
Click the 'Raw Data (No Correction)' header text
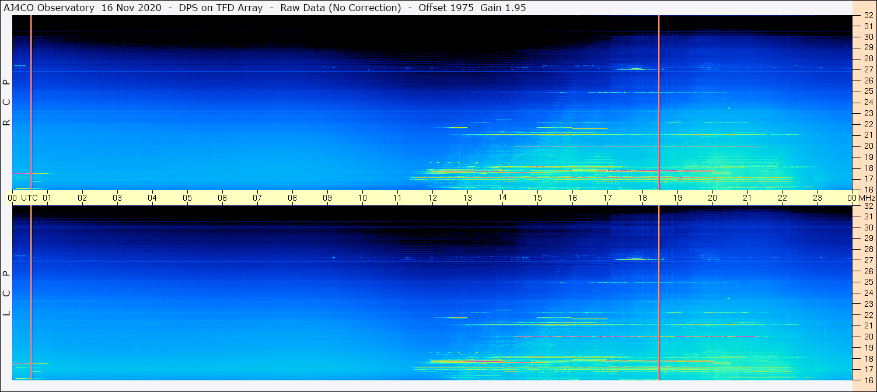pyautogui.click(x=341, y=8)
